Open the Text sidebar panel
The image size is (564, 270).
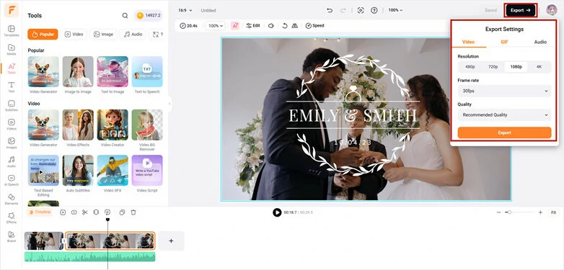click(11, 87)
